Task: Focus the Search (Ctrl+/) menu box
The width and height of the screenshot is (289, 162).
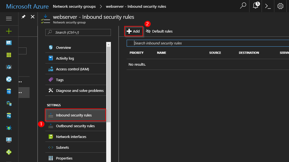Action: (x=78, y=32)
